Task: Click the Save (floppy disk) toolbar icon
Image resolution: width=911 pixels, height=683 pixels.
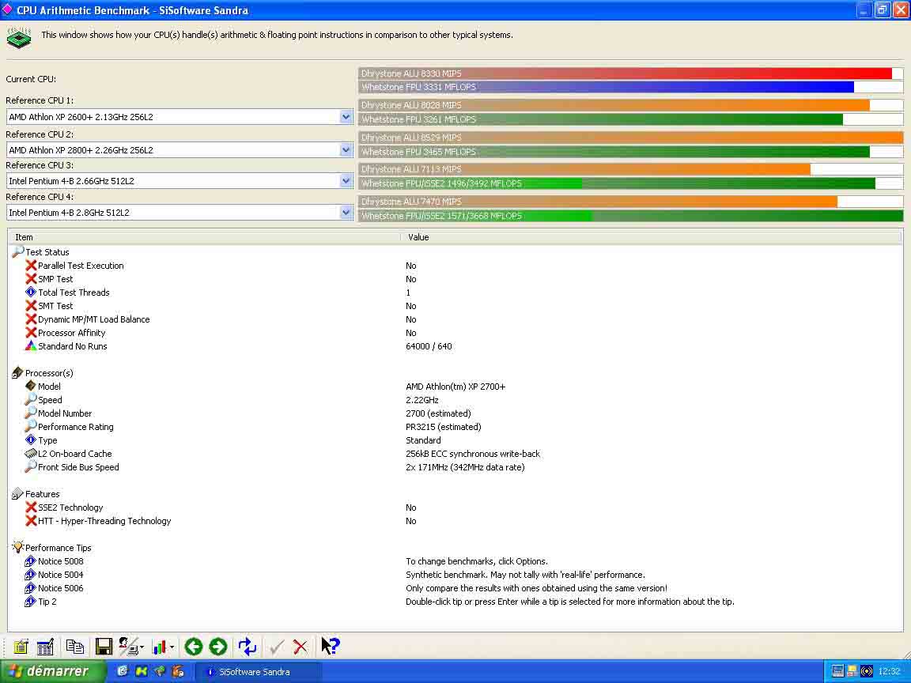Action: pos(103,647)
